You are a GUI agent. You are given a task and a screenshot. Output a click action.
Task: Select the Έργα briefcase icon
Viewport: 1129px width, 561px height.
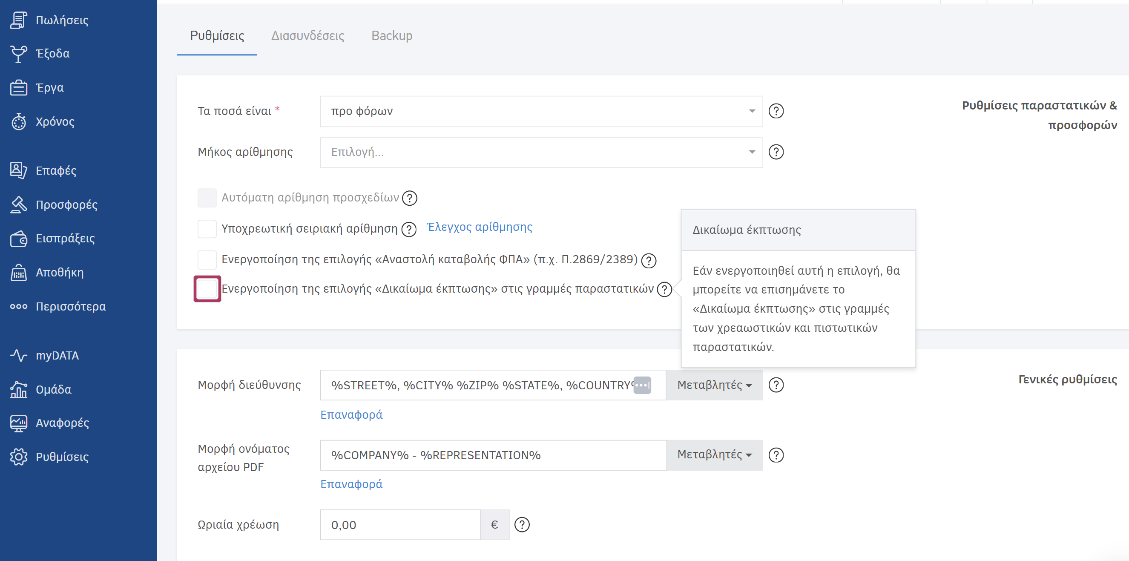click(19, 88)
